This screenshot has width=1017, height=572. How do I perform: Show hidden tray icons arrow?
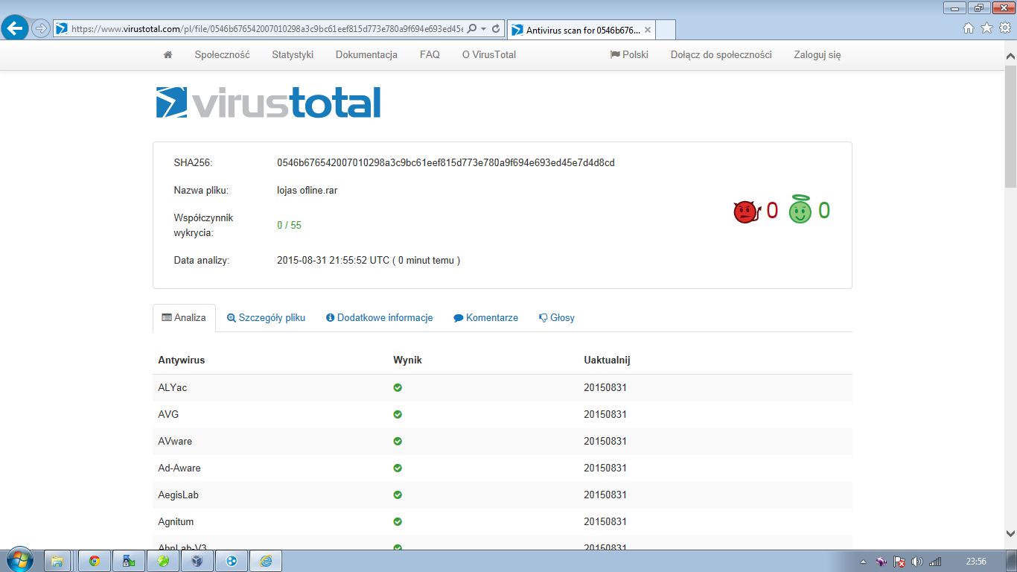(863, 562)
